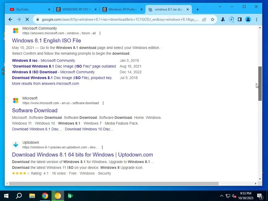Screen dimensions: 268x201
Task: Click the vertical scrollbar up arrow
Action: pyautogui.click(x=260, y=27)
